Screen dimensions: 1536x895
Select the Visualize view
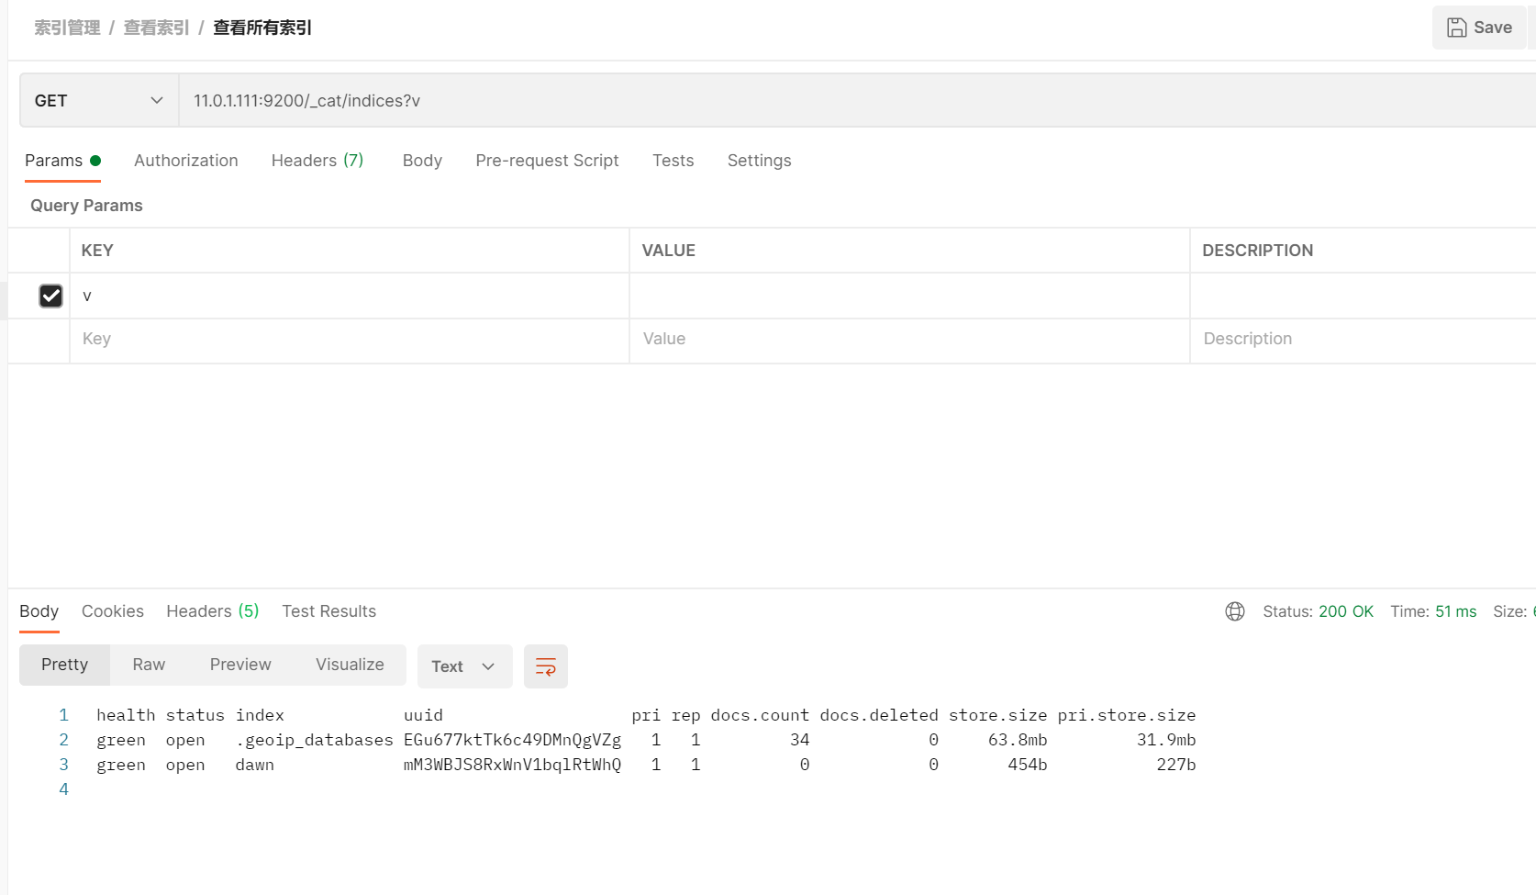point(350,665)
